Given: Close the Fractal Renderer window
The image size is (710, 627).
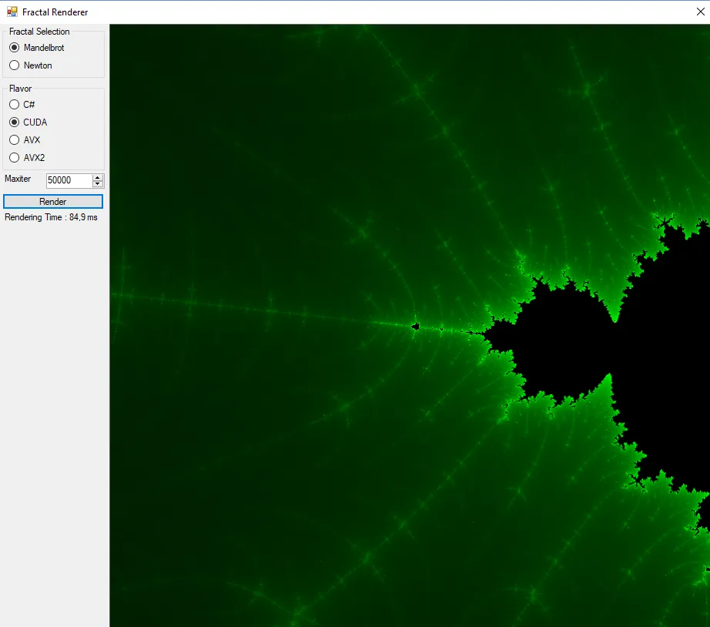Looking at the screenshot, I should 700,12.
